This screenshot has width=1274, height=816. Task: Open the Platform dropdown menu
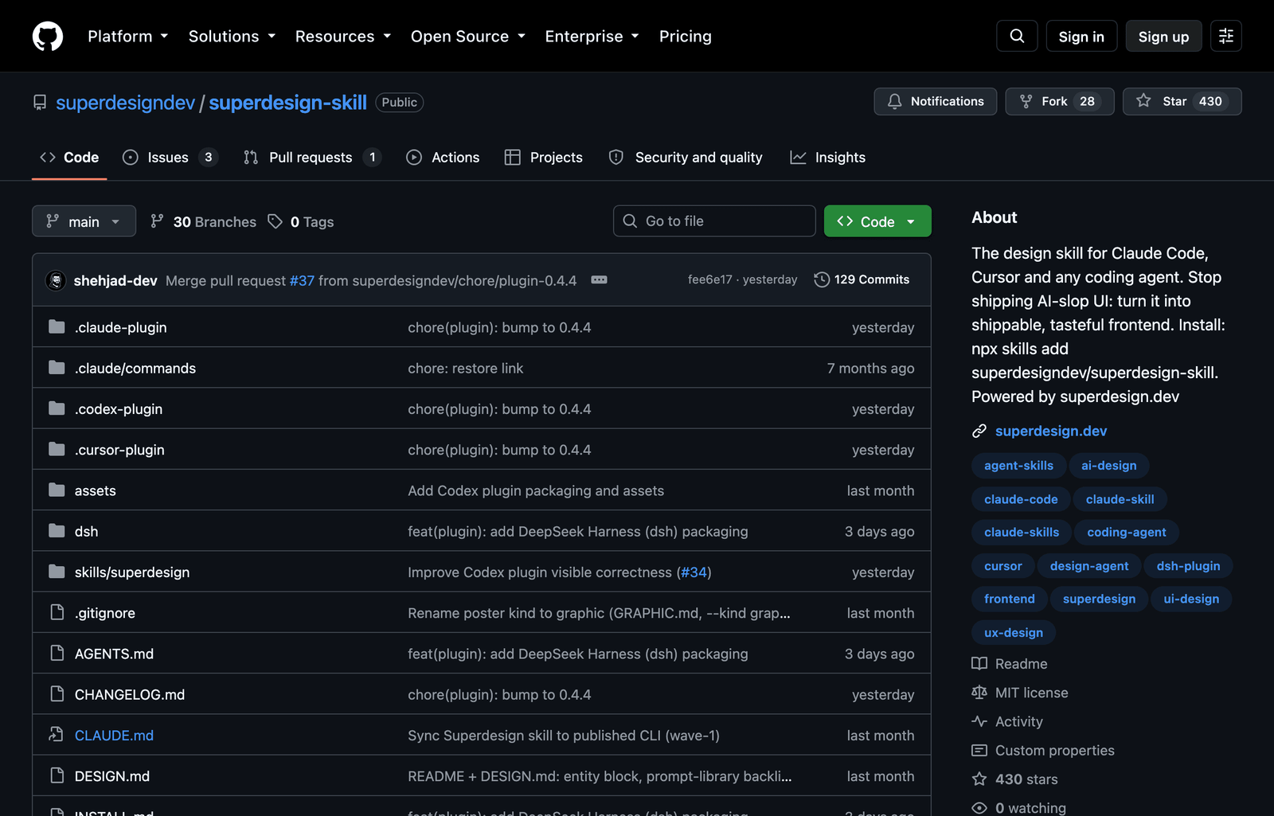[x=127, y=37]
